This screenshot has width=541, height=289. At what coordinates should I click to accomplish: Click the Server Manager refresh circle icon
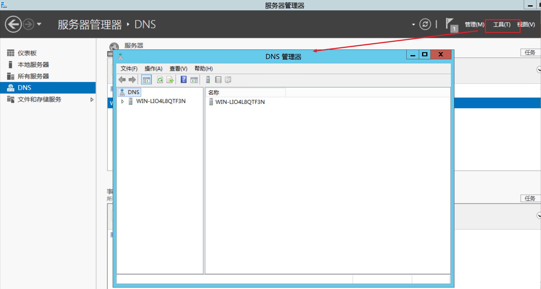425,24
